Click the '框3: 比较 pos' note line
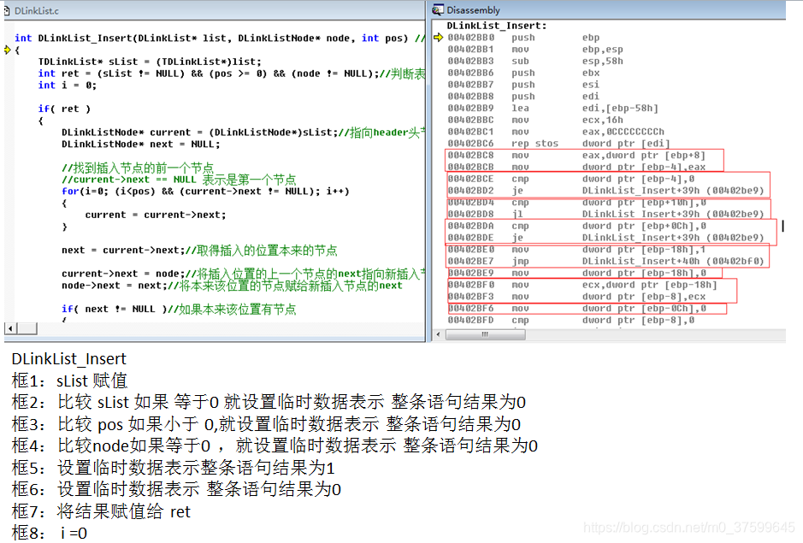This screenshot has width=803, height=543. (266, 424)
